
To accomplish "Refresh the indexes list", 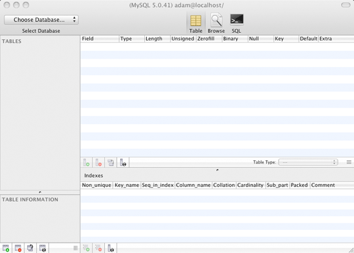I will pyautogui.click(x=111, y=248).
